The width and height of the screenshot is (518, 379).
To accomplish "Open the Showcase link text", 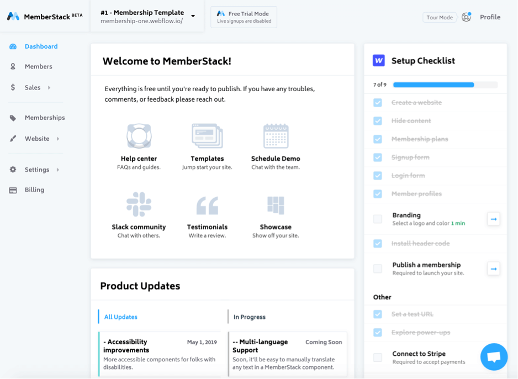I will pyautogui.click(x=276, y=227).
